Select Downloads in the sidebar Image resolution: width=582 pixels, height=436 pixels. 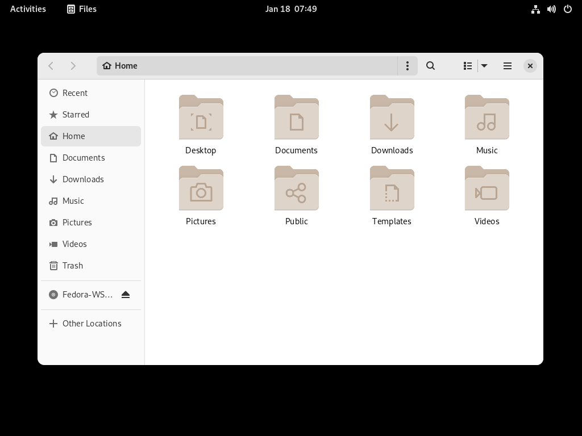[x=91, y=179]
